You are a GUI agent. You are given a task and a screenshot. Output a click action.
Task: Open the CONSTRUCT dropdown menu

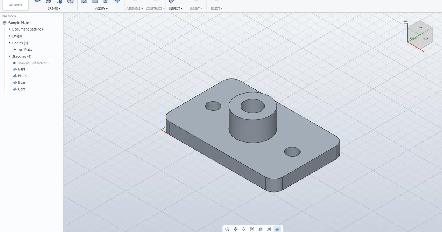click(155, 8)
